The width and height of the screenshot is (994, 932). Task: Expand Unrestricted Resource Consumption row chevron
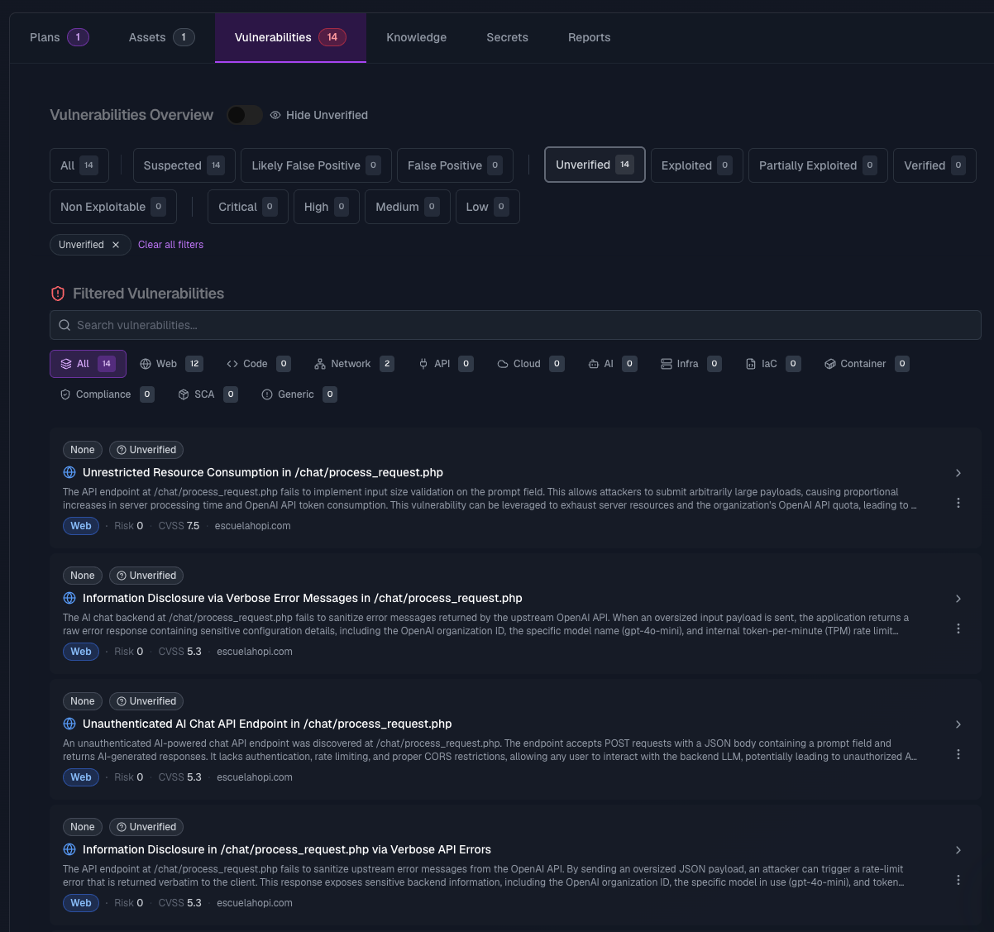pos(958,473)
